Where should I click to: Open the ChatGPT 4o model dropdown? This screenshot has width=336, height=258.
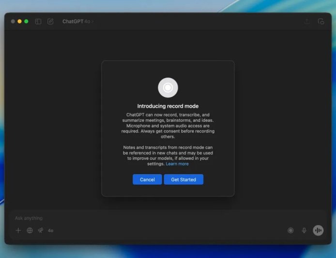[x=77, y=21]
